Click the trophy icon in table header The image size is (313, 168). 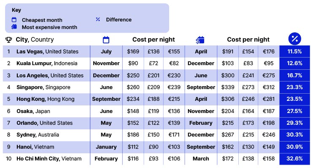(8, 40)
